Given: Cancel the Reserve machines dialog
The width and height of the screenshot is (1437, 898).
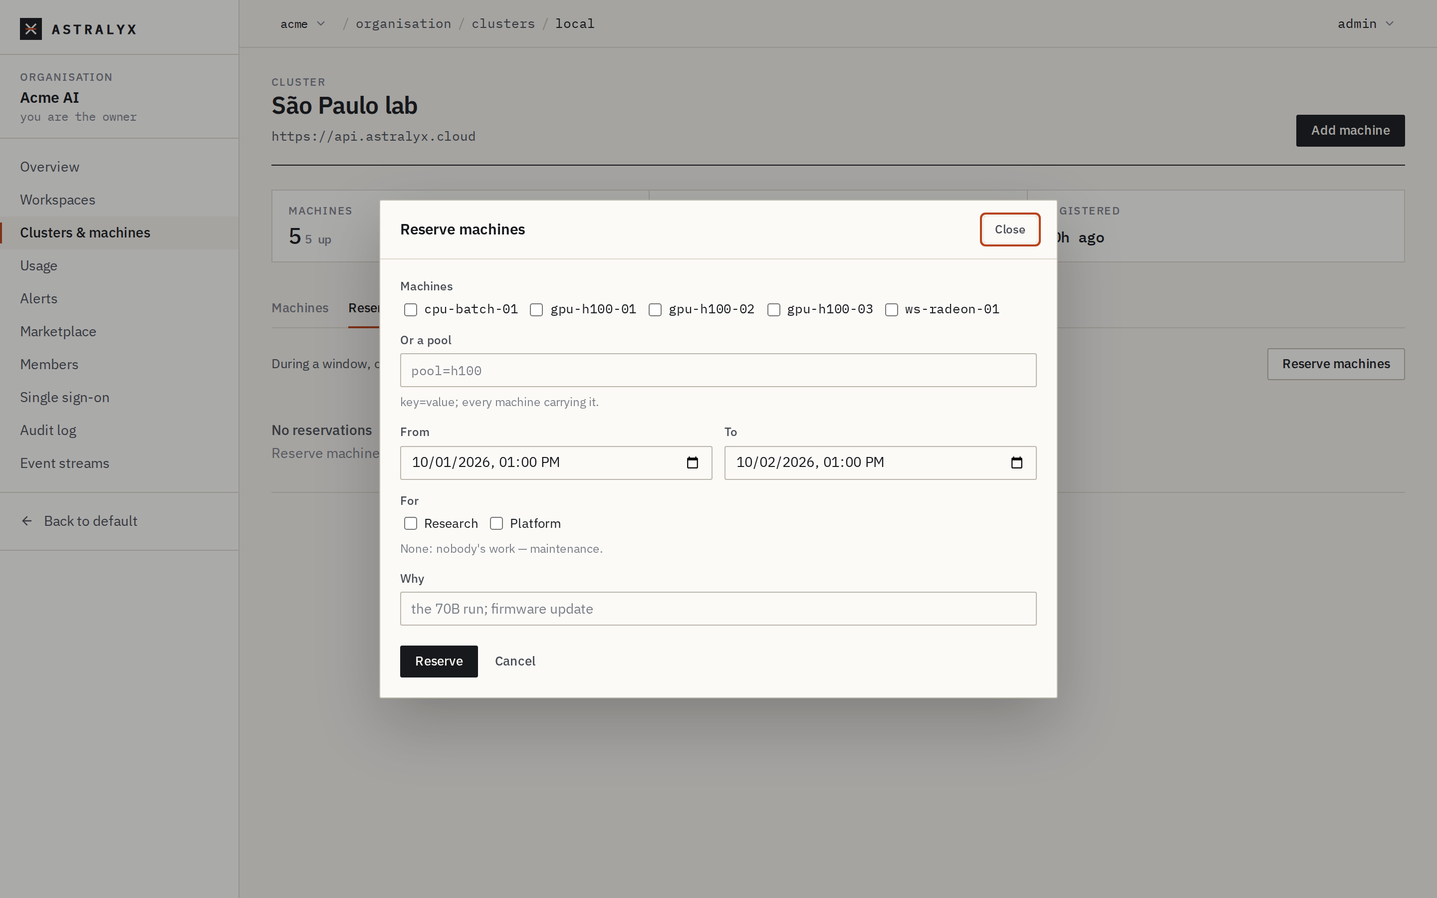Looking at the screenshot, I should point(515,662).
